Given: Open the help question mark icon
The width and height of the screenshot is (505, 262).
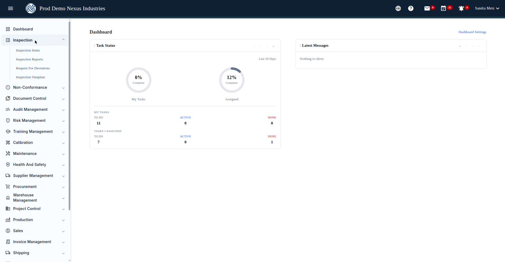Looking at the screenshot, I should (x=411, y=8).
